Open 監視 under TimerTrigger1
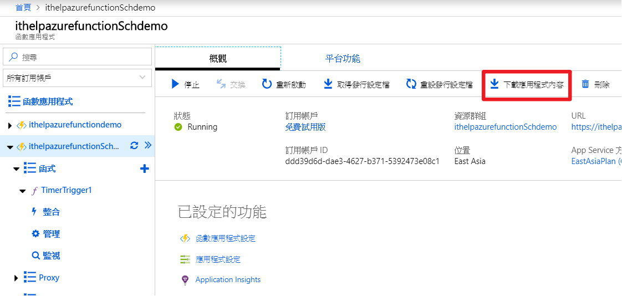This screenshot has width=622, height=296. (52, 256)
